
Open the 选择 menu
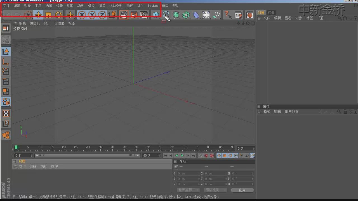point(49,6)
